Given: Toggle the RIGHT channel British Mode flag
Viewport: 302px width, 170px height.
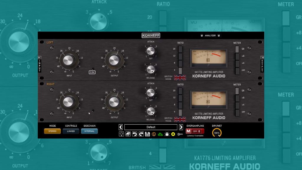Looking at the screenshot, I should pyautogui.click(x=180, y=119).
